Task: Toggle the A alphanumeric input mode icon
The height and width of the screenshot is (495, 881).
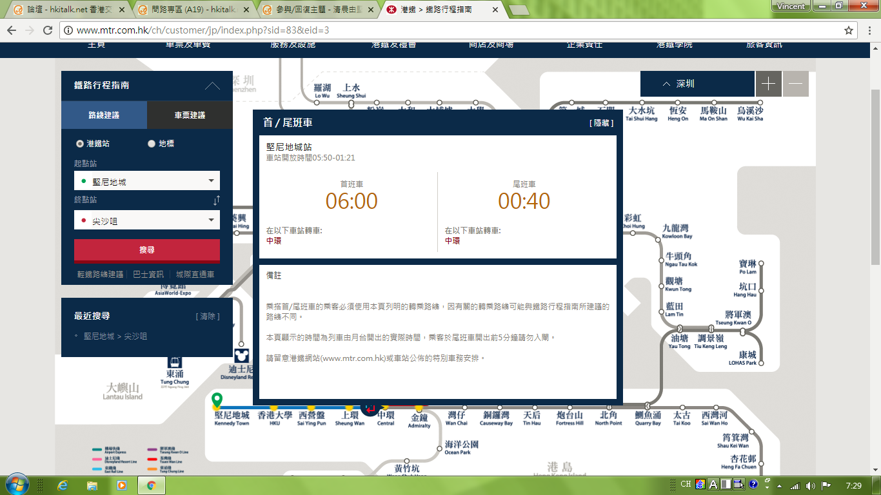Action: (714, 484)
